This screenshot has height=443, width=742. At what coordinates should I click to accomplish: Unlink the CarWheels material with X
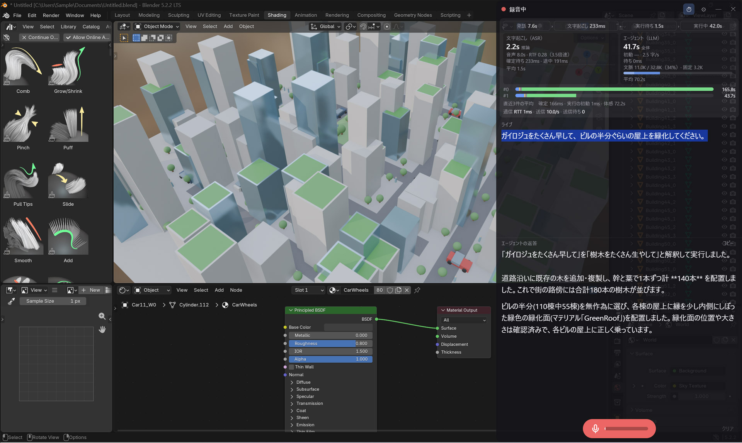[407, 290]
